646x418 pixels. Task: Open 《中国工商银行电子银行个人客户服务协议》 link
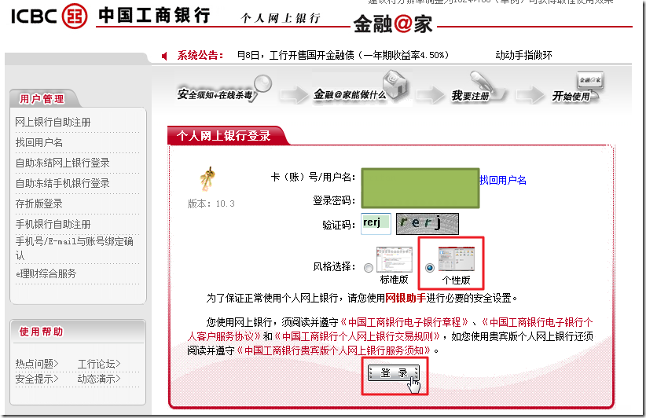(391, 329)
